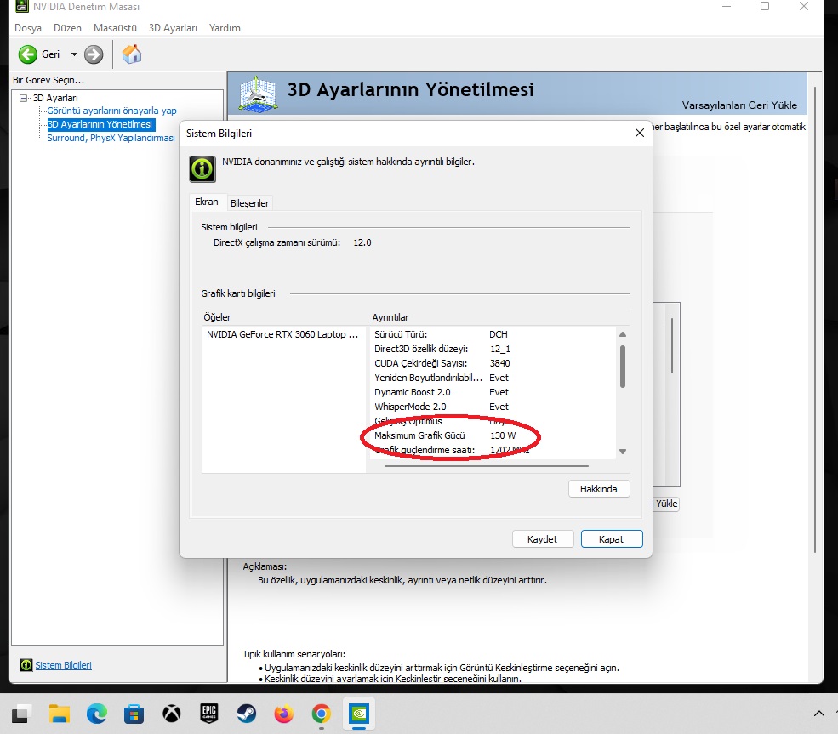
Task: Select 3D Ayarlarının Yönetilmesi tree item
Action: pos(100,124)
